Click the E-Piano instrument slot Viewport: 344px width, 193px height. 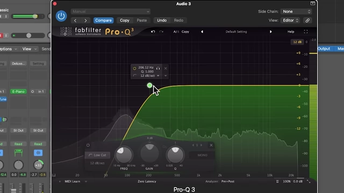(18, 92)
